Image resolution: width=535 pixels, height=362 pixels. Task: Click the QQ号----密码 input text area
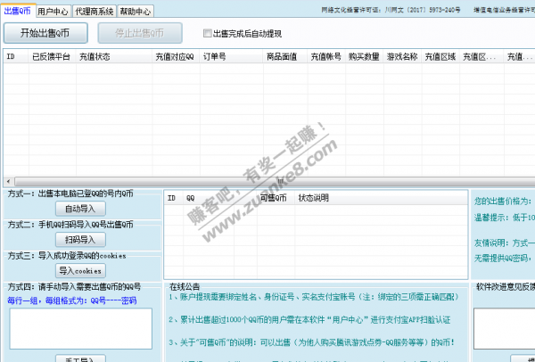click(x=81, y=328)
